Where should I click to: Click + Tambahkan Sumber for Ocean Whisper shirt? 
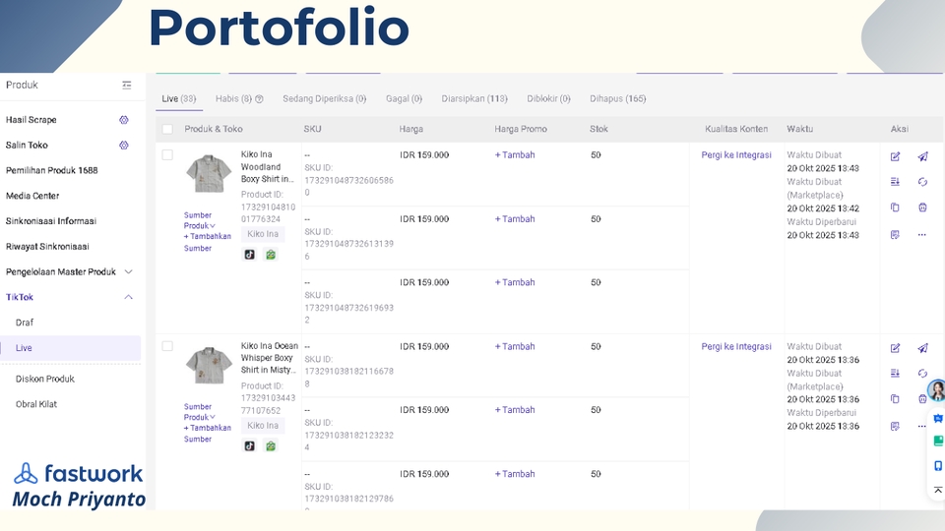point(208,434)
